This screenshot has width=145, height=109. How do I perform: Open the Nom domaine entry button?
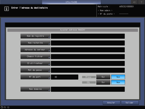[35, 89]
